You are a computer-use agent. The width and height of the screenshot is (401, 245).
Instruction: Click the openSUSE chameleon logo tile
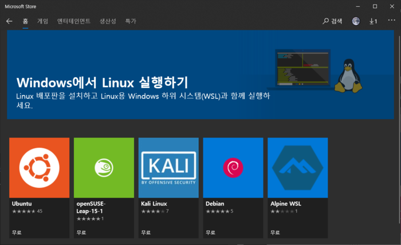(104, 168)
